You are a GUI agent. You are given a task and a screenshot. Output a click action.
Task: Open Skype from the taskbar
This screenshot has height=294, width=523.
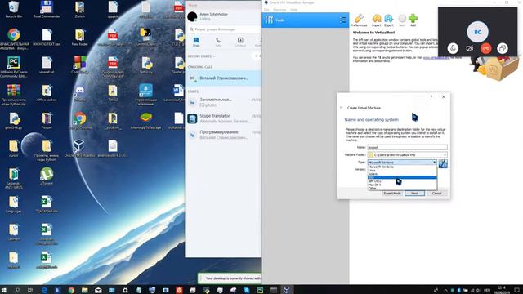(x=247, y=290)
